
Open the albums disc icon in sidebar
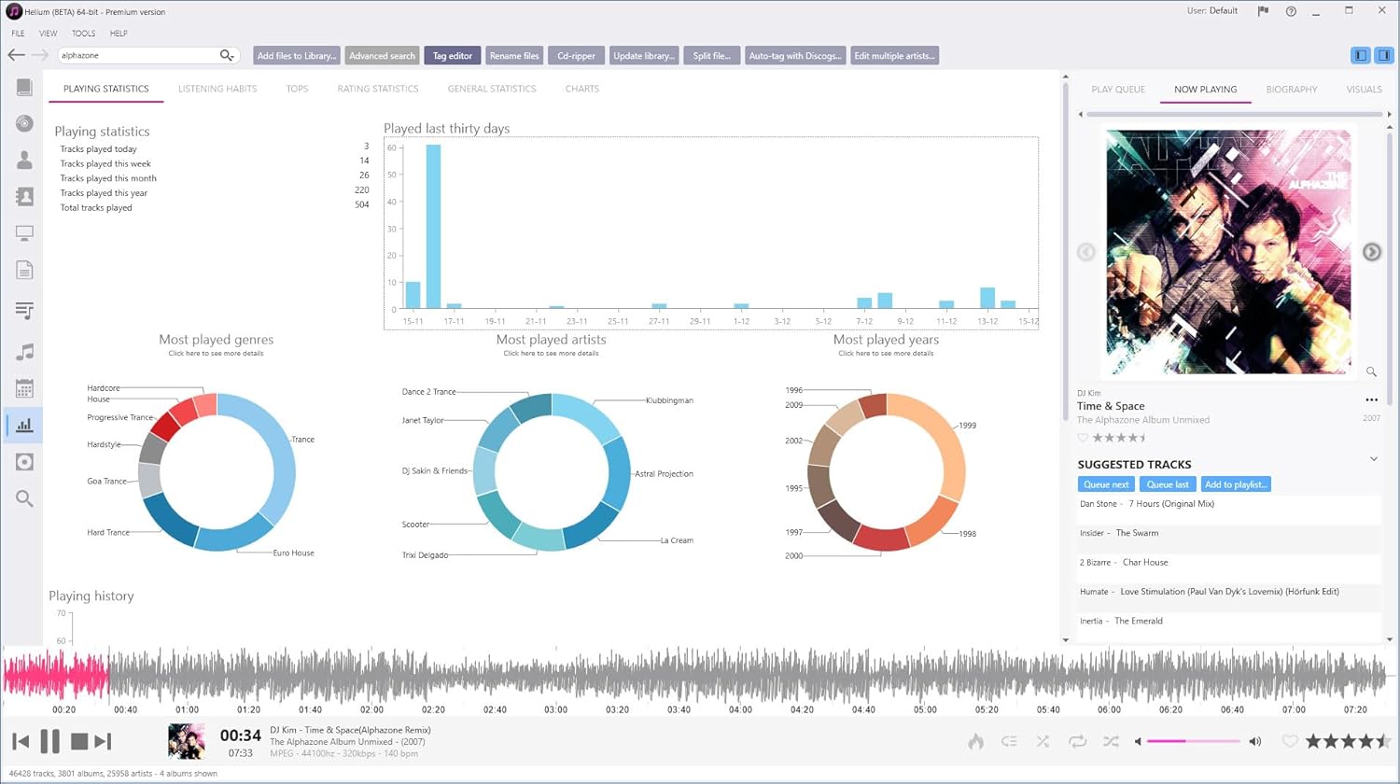coord(24,124)
